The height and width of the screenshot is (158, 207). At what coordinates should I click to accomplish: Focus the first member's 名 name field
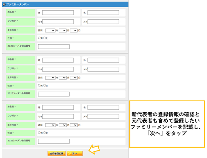point(103,13)
